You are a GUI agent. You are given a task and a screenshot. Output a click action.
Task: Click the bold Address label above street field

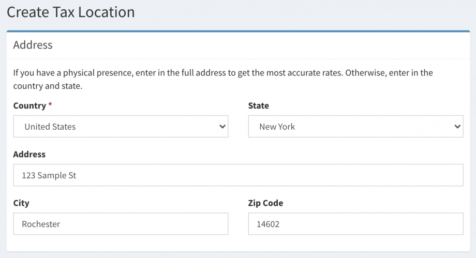29,154
